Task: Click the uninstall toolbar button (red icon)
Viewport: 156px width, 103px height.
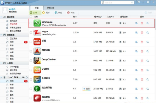Action: tap(71, 13)
